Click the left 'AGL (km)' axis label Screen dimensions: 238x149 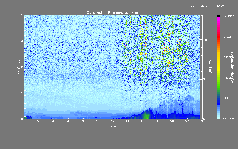(x=18, y=67)
